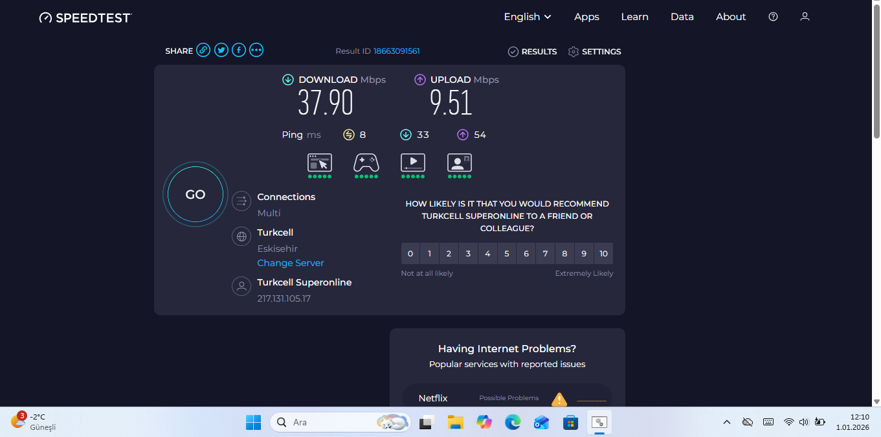Rate recommendation score 10
Screen dimensions: 881x437
(x=604, y=254)
